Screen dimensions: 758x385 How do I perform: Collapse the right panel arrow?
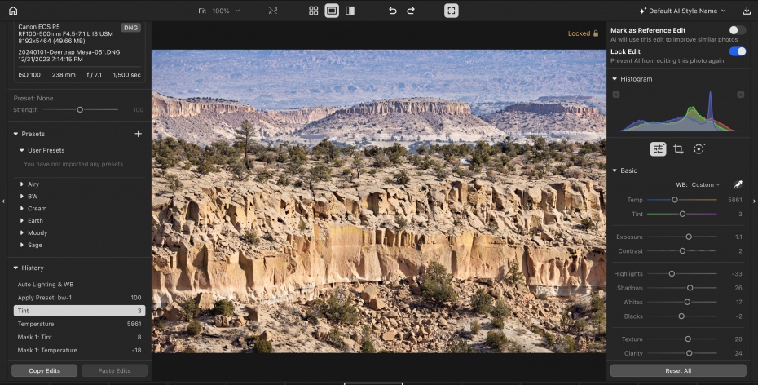[x=754, y=201]
